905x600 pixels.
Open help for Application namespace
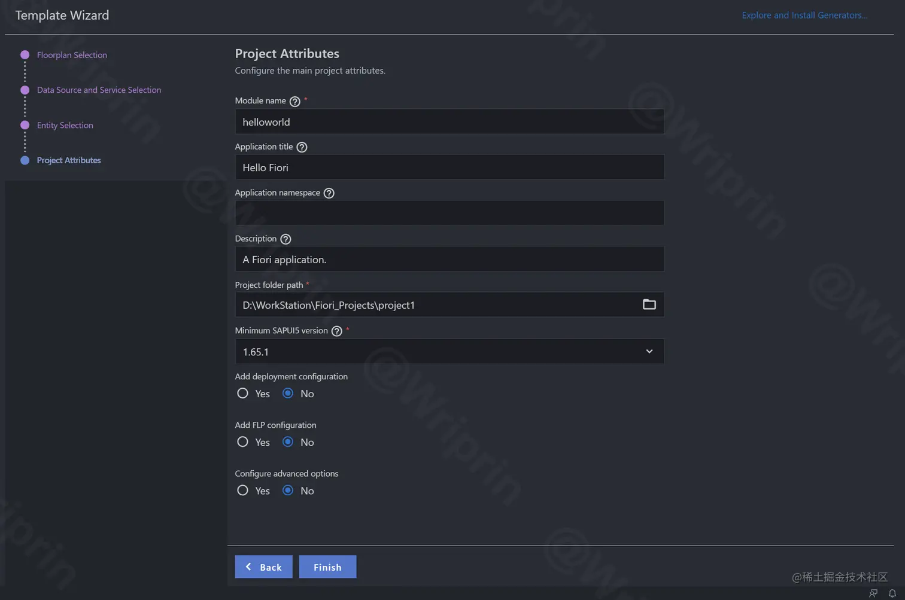coord(328,193)
